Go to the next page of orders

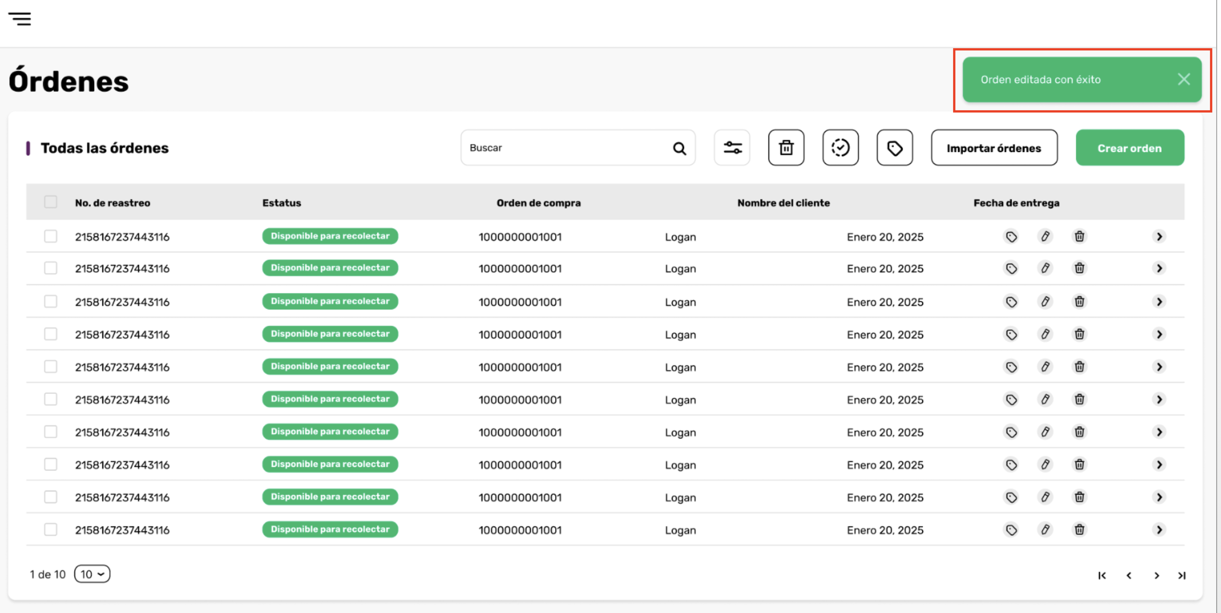coord(1157,575)
